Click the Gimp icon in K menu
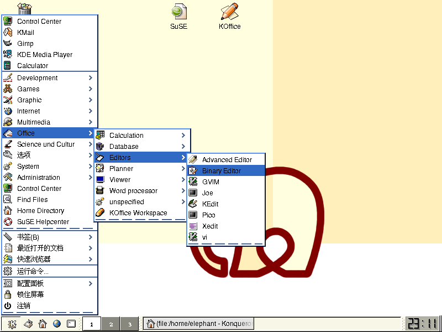 [8, 43]
